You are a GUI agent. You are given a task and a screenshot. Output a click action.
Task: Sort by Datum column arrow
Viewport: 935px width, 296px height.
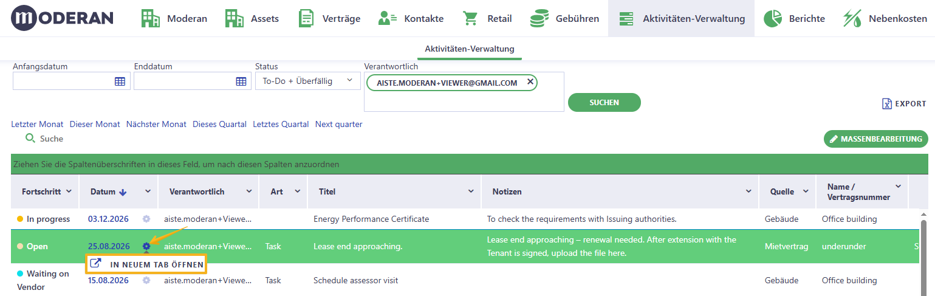click(123, 192)
